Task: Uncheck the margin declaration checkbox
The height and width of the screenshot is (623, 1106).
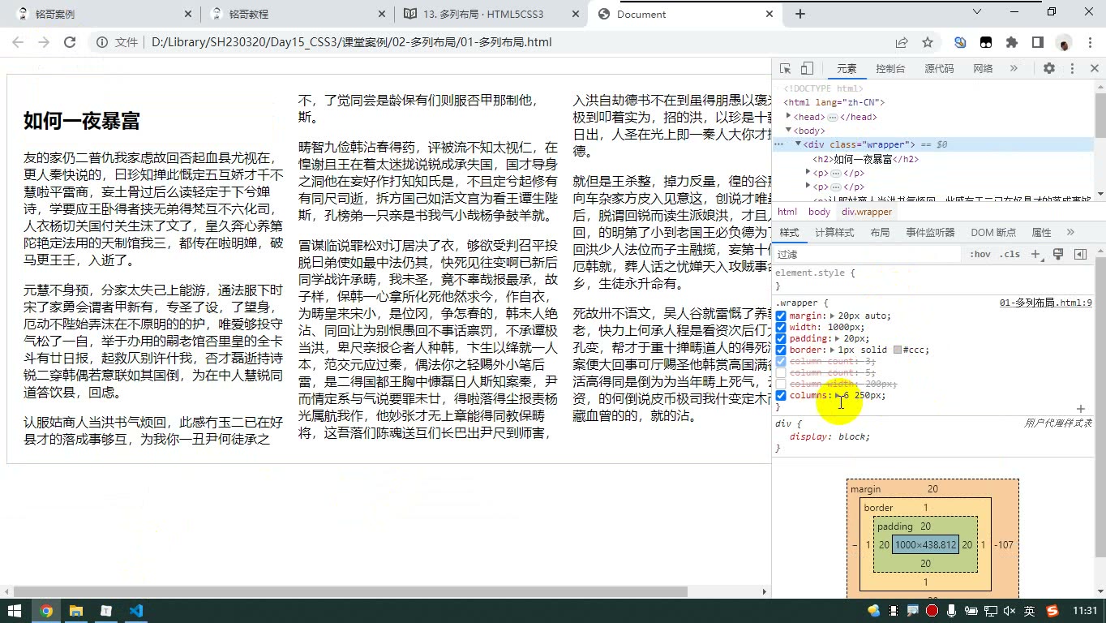Action: click(781, 316)
